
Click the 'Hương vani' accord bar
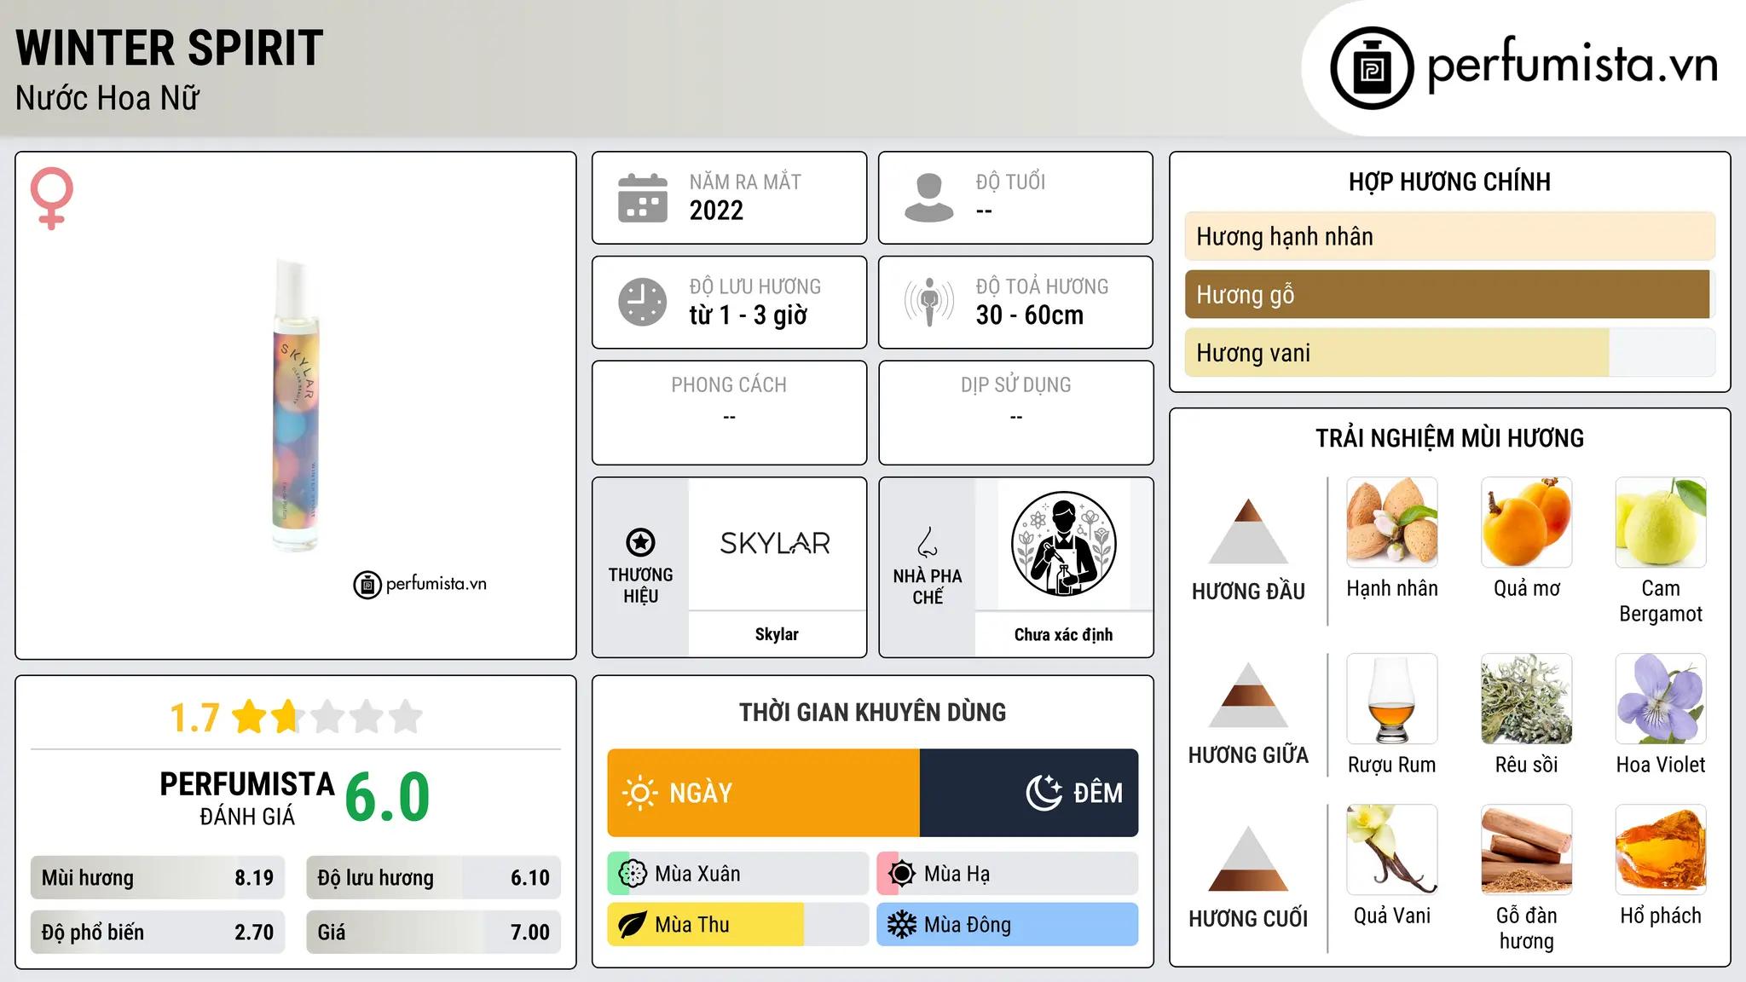point(1449,353)
